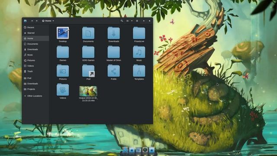Select the Documents folder in file grid
Screen dimensions: 277x156
coord(88,33)
